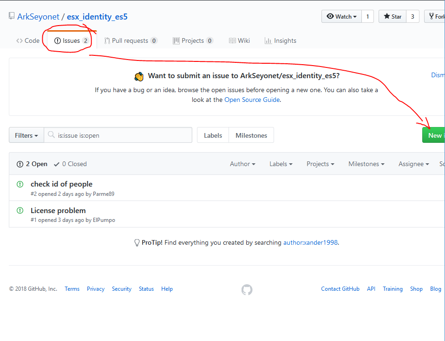445x341 pixels.
Task: Open the Help footer link
Action: [167, 289]
